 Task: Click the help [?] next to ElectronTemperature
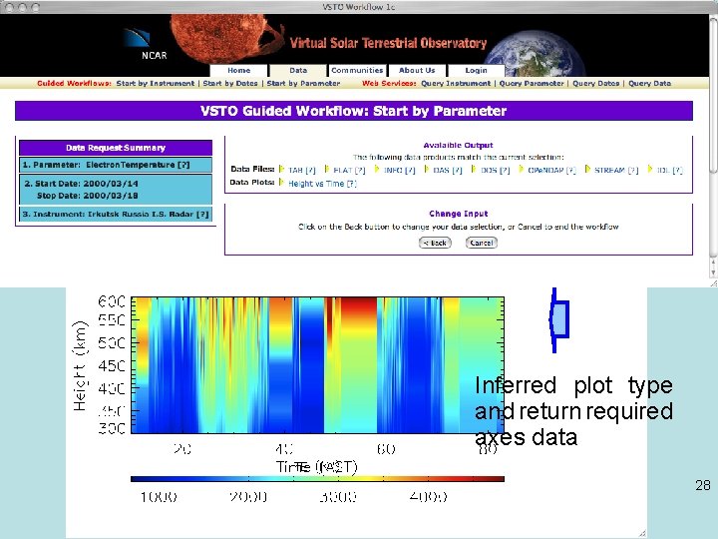(183, 165)
